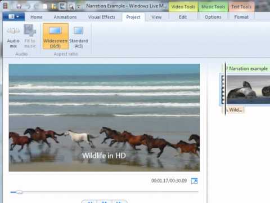270x203 pixels.
Task: Click the Video Tools contextual header
Action: tap(183, 7)
